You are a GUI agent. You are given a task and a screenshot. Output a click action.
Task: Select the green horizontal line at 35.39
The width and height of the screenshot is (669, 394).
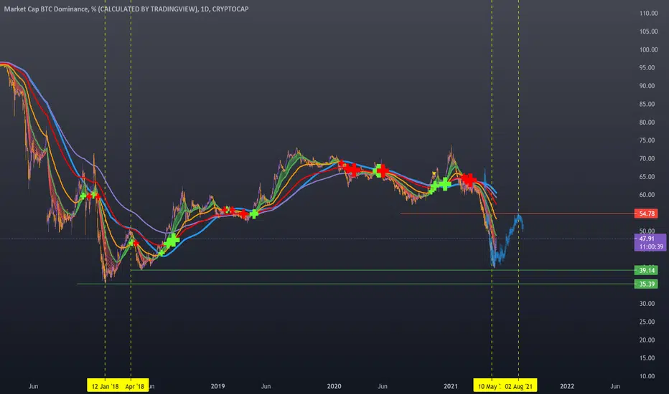[x=355, y=284]
